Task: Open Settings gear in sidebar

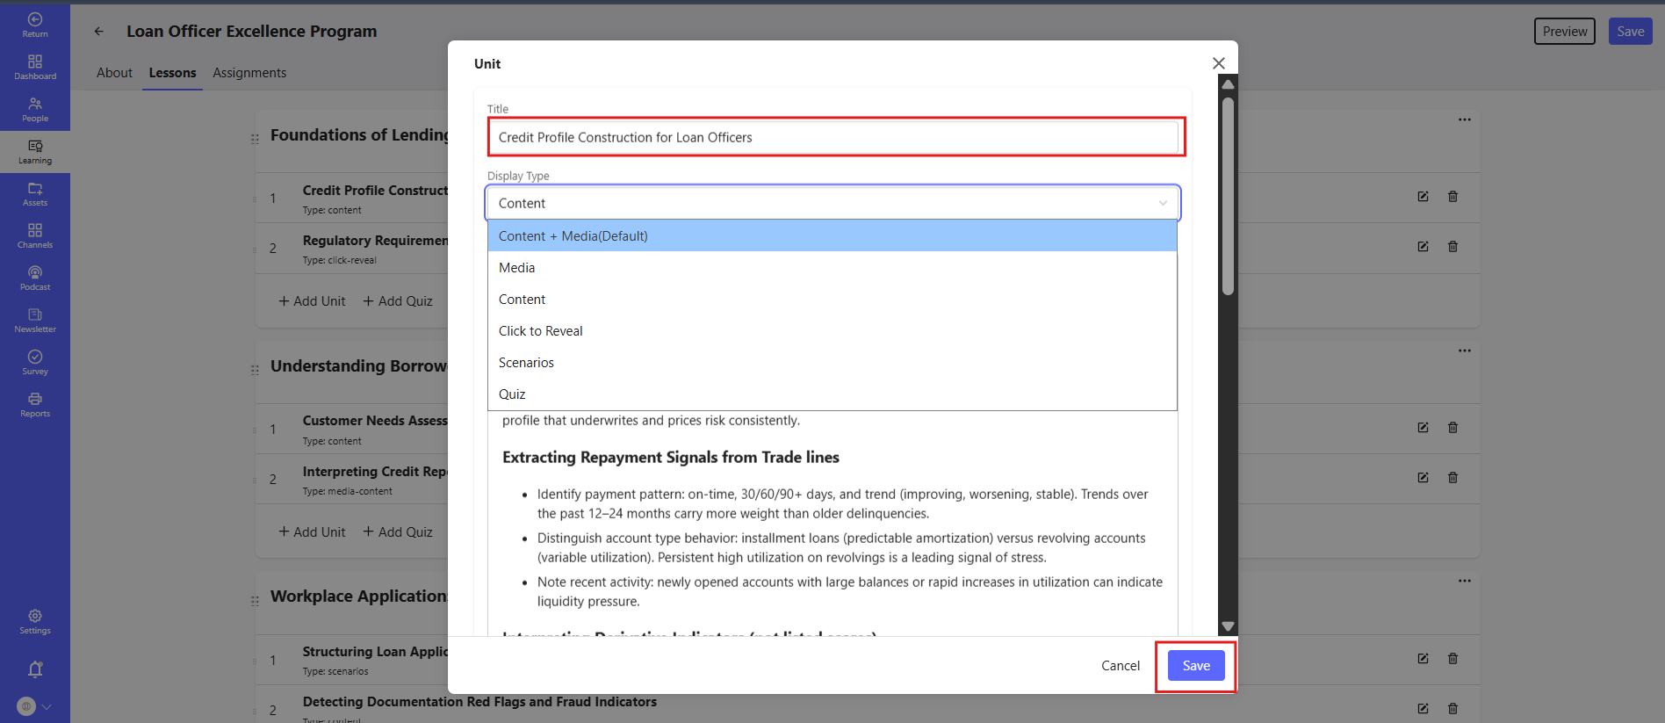Action: pyautogui.click(x=35, y=622)
